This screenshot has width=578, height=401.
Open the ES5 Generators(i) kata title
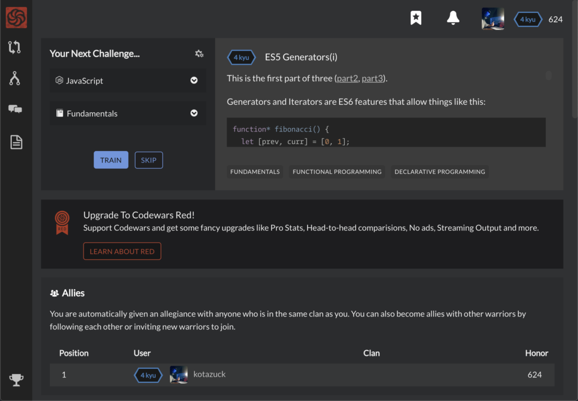[x=301, y=57]
